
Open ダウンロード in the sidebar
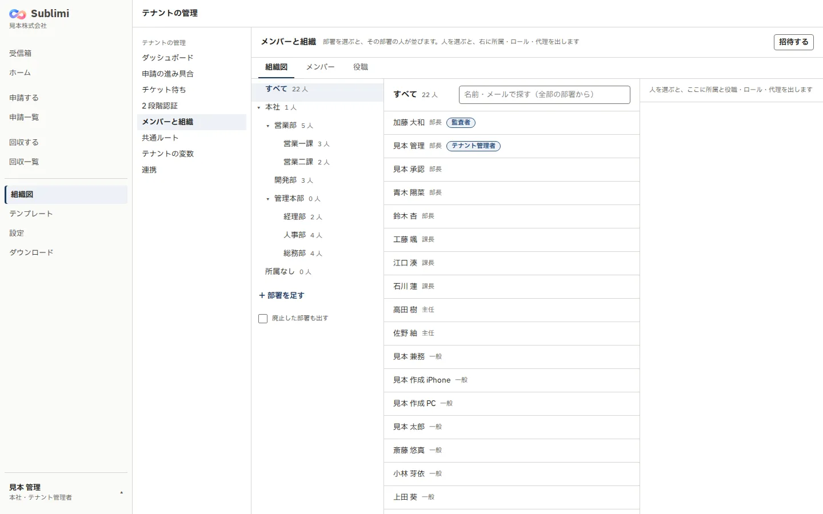tap(66, 252)
